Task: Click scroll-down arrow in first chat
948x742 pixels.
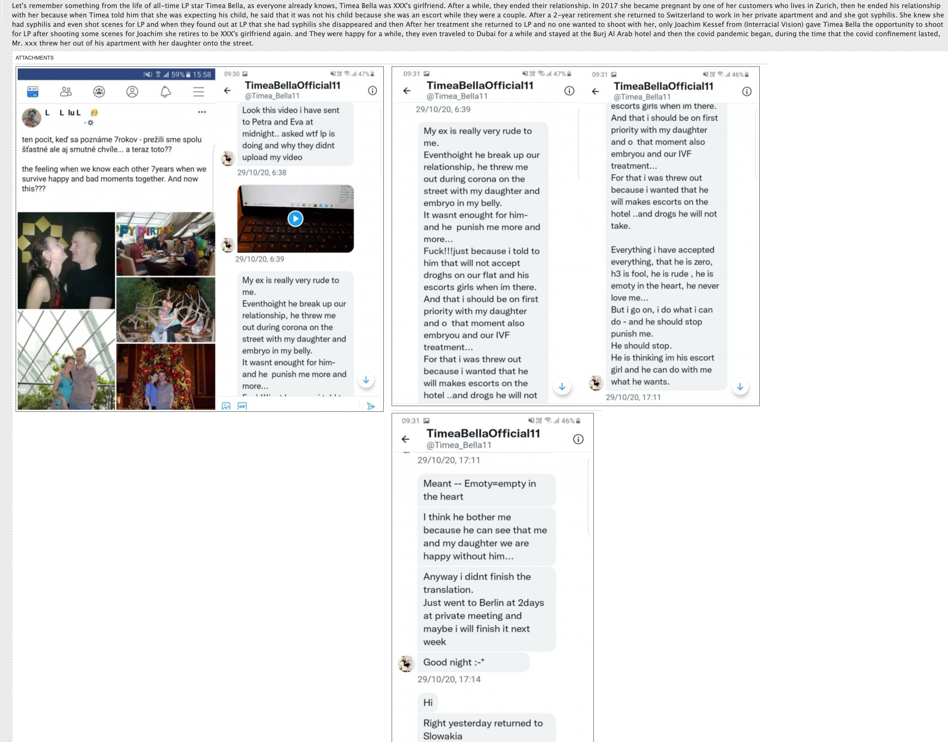Action: coord(366,380)
